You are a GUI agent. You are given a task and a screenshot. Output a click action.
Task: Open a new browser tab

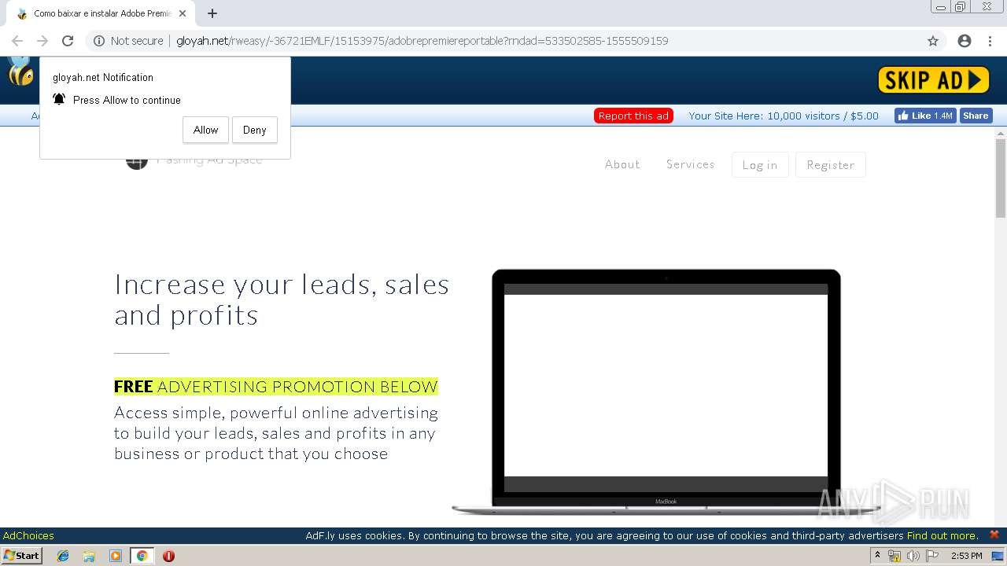click(212, 13)
